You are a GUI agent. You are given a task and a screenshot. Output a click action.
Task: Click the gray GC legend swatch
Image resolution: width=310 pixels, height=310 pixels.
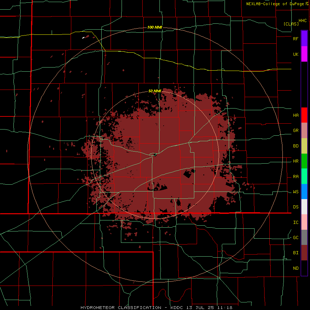pos(304,237)
